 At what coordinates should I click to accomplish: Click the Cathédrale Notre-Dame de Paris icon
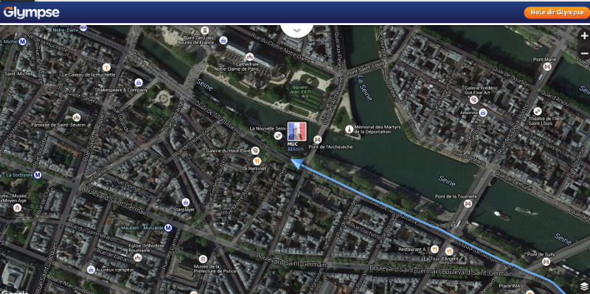[x=249, y=57]
